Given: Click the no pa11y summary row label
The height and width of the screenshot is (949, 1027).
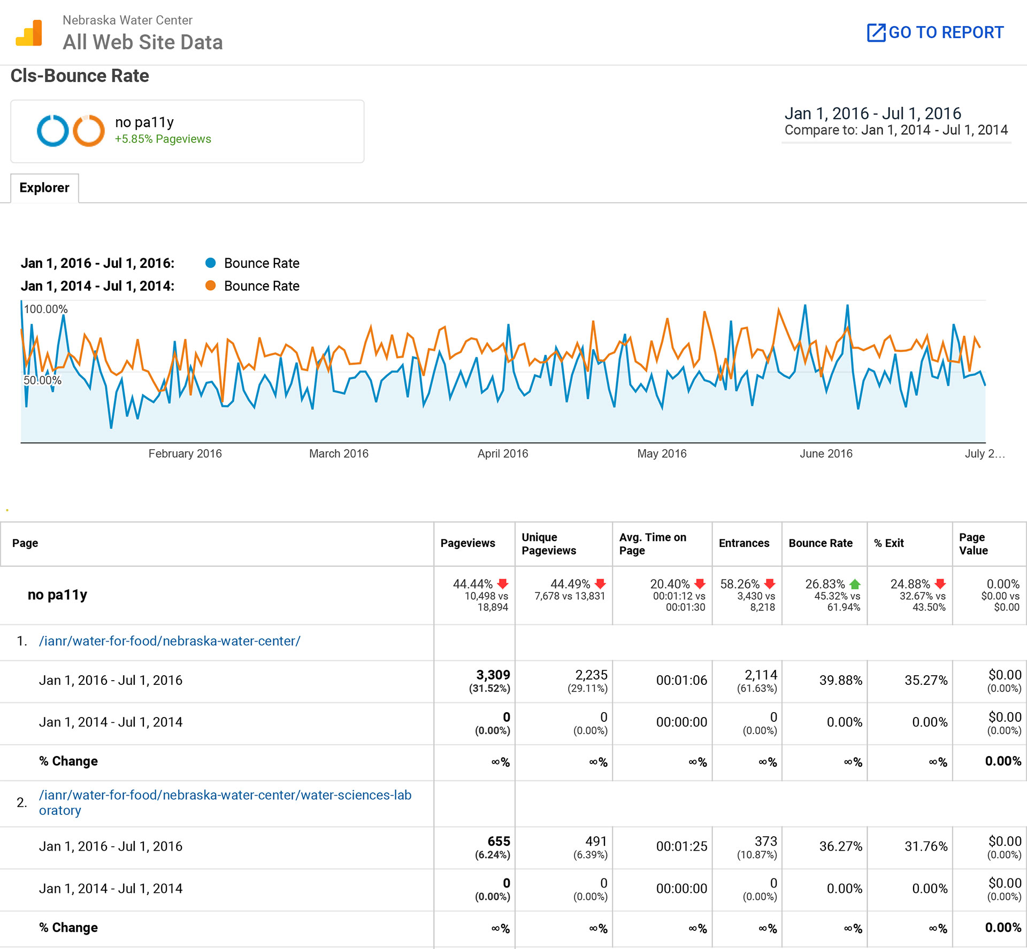Looking at the screenshot, I should click(x=57, y=595).
